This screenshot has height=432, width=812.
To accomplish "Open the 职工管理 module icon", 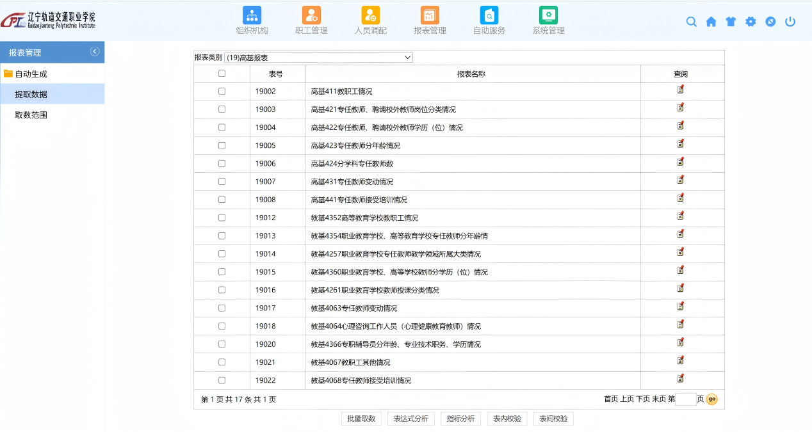I will (311, 16).
